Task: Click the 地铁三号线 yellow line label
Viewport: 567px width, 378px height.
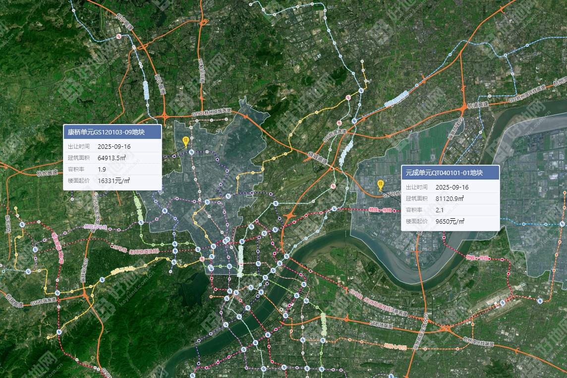Action: pos(123,270)
